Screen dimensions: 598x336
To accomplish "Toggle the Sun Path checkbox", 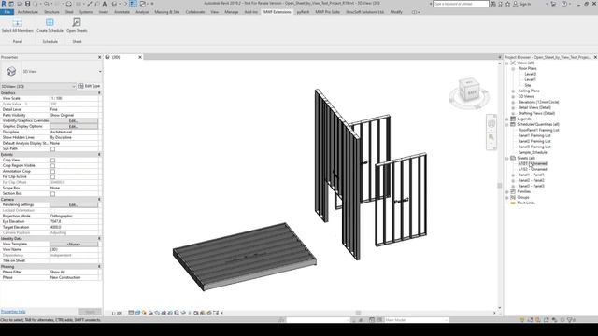I will [52, 149].
